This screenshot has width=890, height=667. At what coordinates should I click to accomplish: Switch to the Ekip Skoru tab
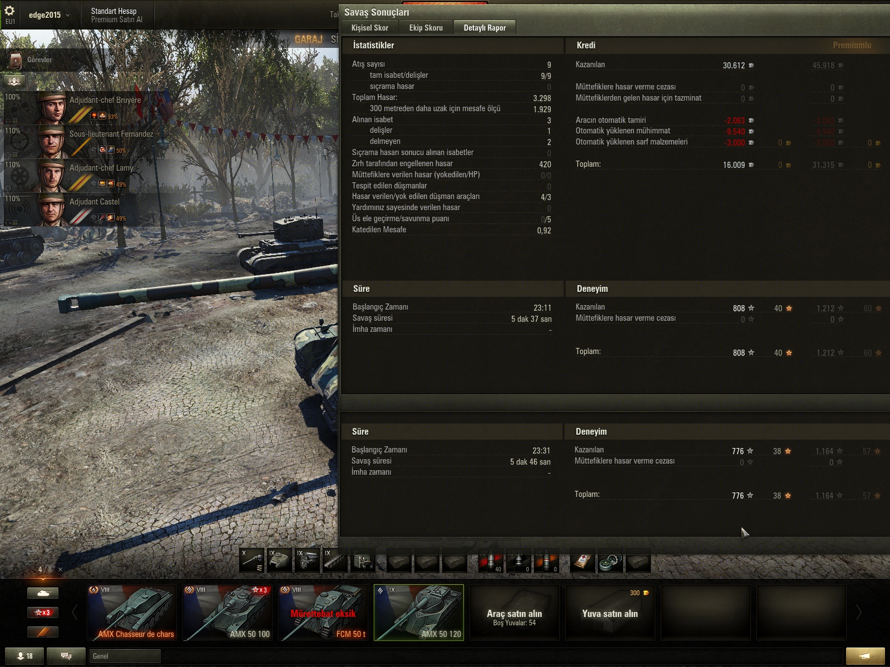[x=426, y=27]
